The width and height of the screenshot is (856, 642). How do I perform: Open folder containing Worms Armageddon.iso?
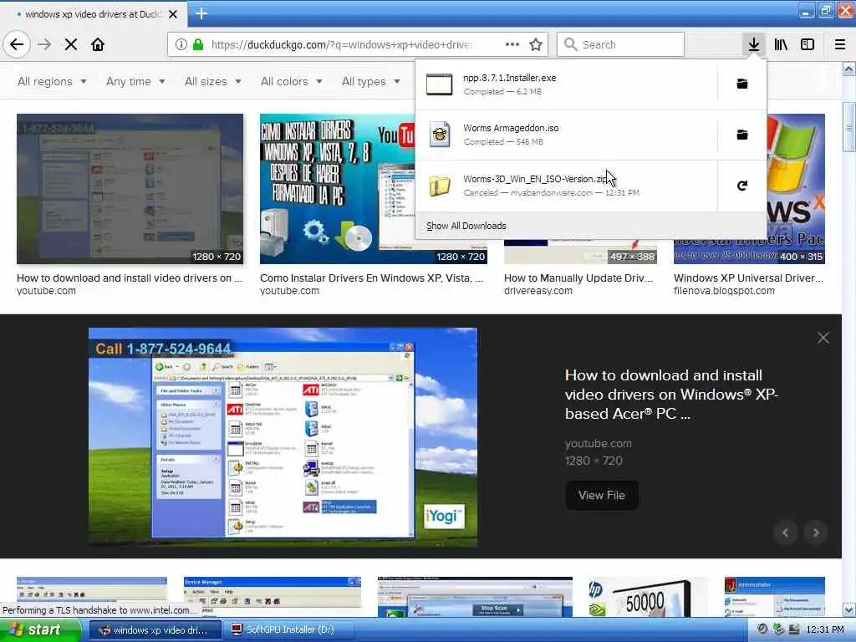(742, 135)
